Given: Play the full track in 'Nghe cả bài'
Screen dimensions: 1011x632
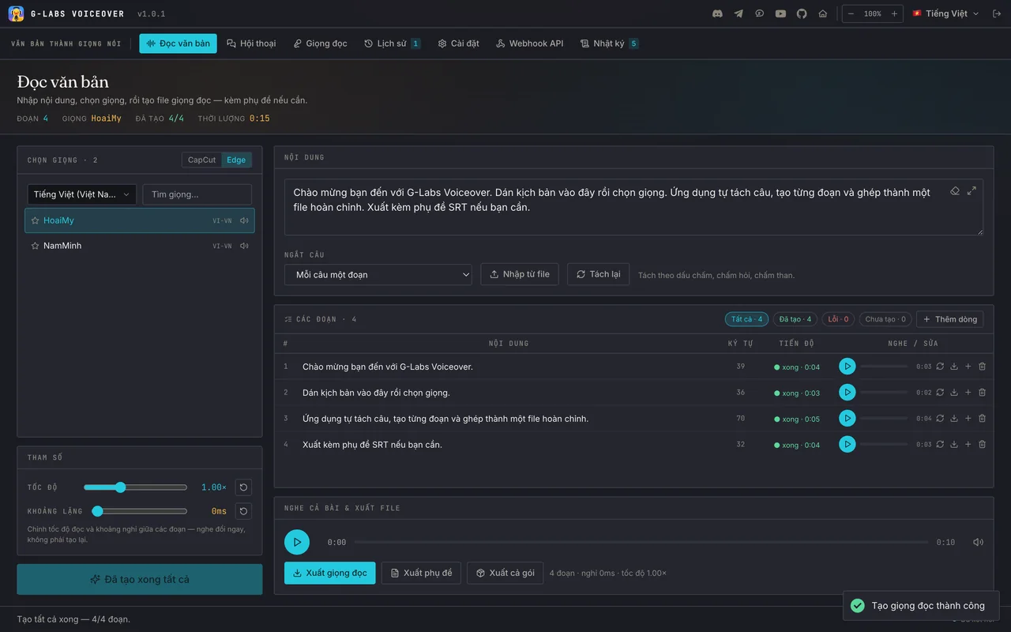Looking at the screenshot, I should click(297, 542).
